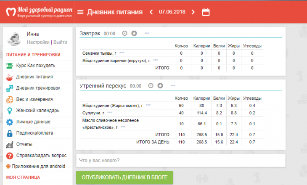The height and width of the screenshot is (185, 307).
Task: Open the calendar date picker icon
Action: pos(206,12)
